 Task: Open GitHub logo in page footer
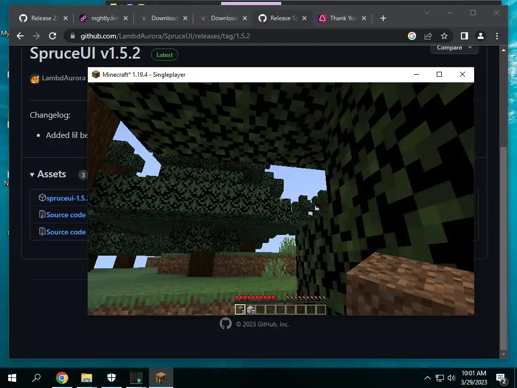[x=226, y=324]
